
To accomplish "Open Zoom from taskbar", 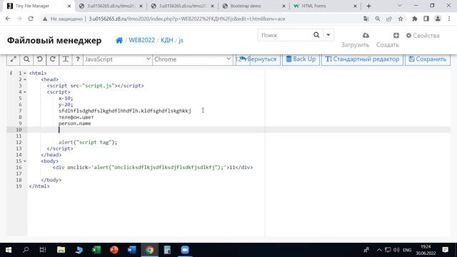I will tap(185, 250).
